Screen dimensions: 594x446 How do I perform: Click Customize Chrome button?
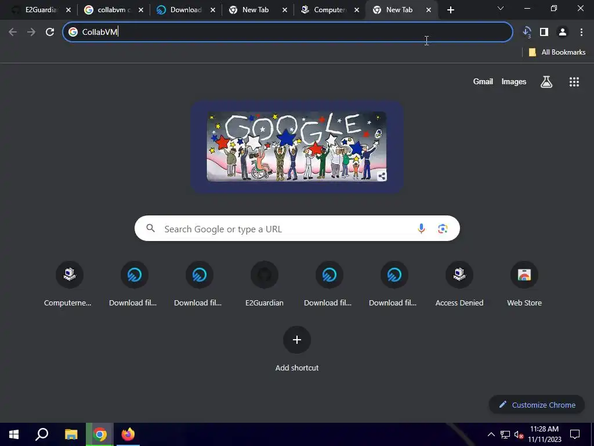(537, 405)
